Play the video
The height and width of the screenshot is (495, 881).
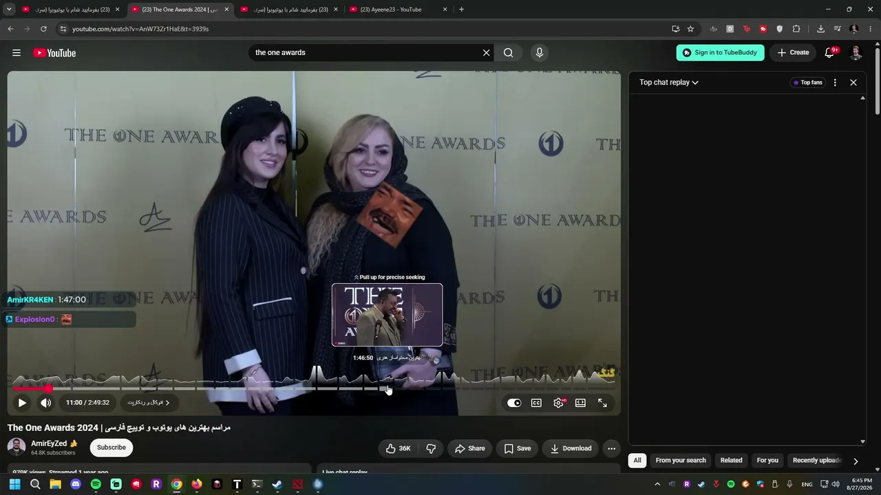tap(22, 403)
